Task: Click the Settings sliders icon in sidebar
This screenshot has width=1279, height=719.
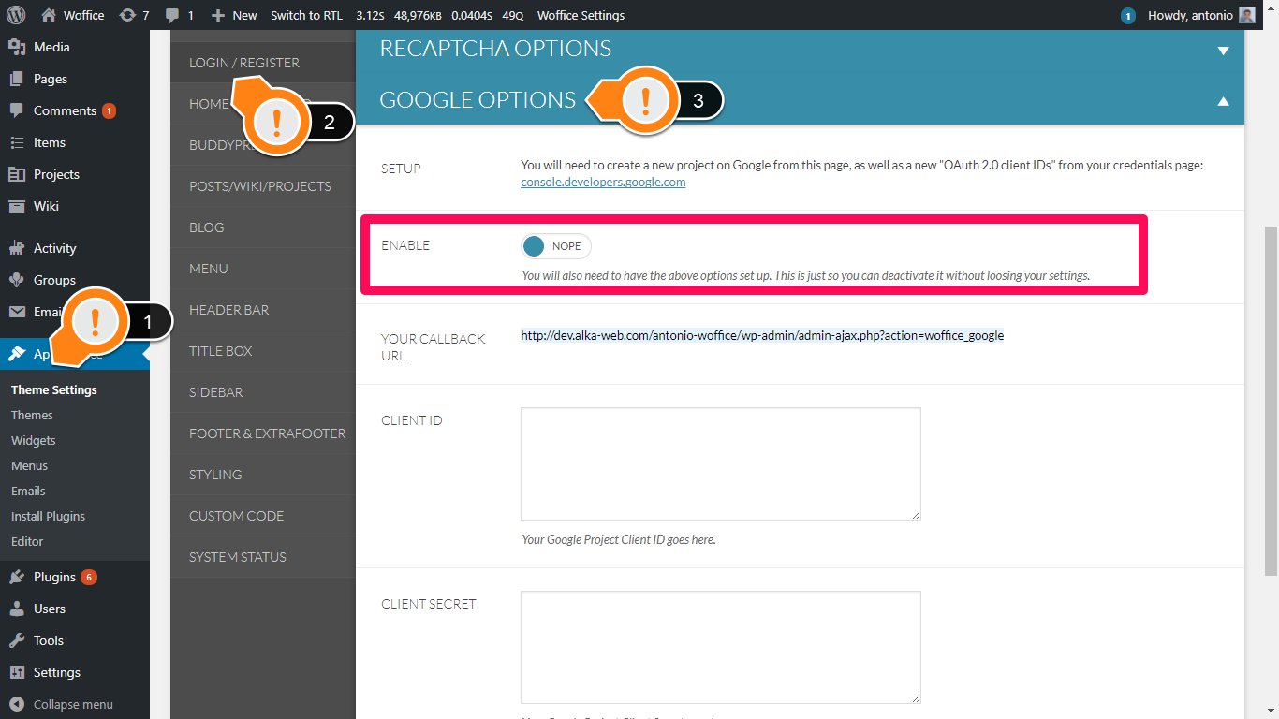Action: [x=17, y=672]
